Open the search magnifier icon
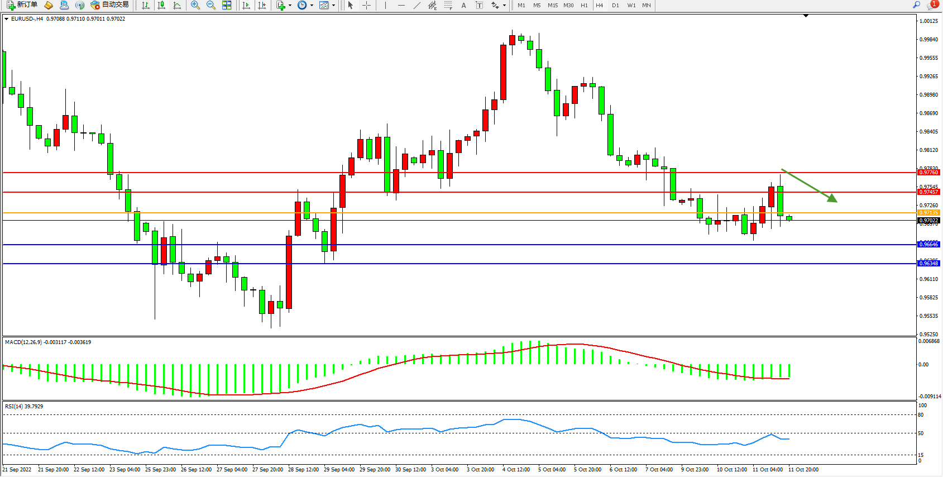Image resolution: width=943 pixels, height=477 pixels. 916,5
